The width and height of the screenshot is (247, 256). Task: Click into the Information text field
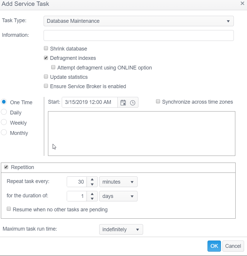(x=138, y=35)
